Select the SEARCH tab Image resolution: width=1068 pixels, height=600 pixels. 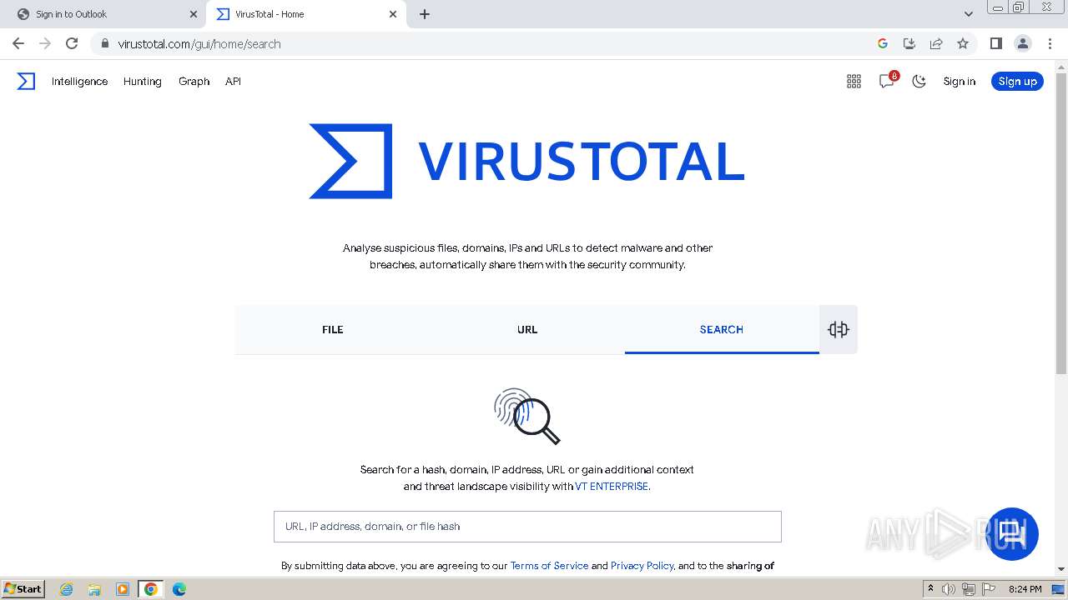point(722,329)
